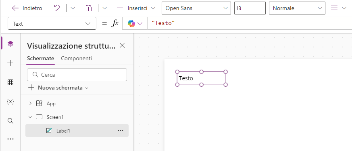Click the plus icon beside Inserisci
This screenshot has height=151, width=352.
coord(120,8)
